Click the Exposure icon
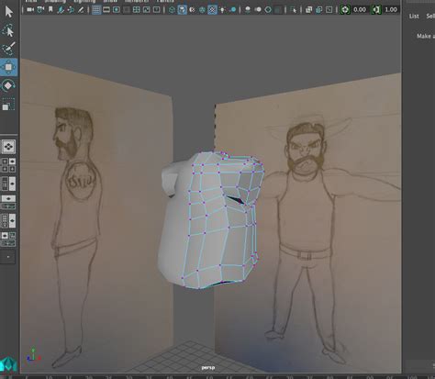The width and height of the screenshot is (435, 379). [345, 10]
